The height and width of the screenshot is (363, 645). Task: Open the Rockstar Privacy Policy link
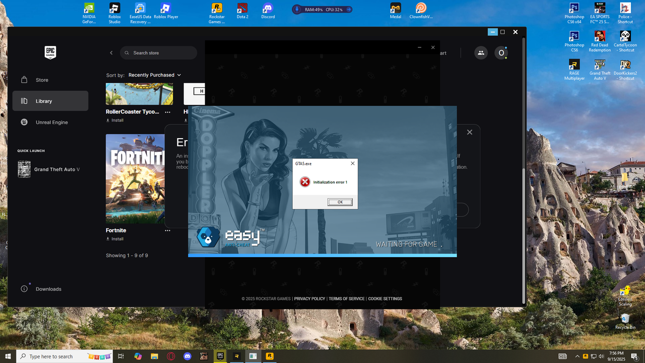(309, 299)
